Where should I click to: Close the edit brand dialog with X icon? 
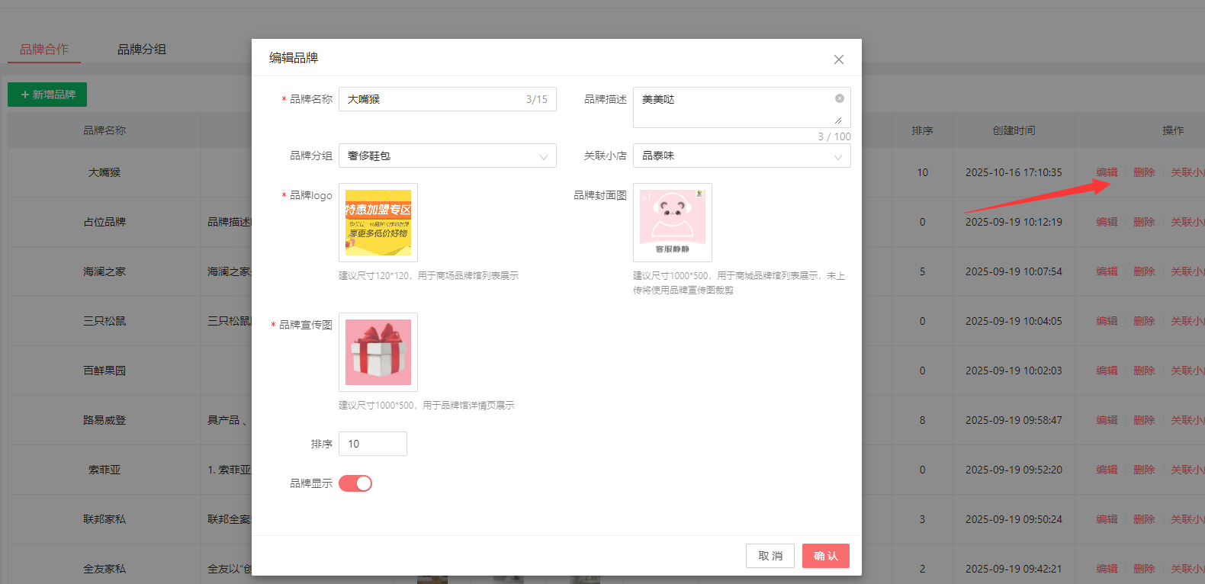point(838,59)
